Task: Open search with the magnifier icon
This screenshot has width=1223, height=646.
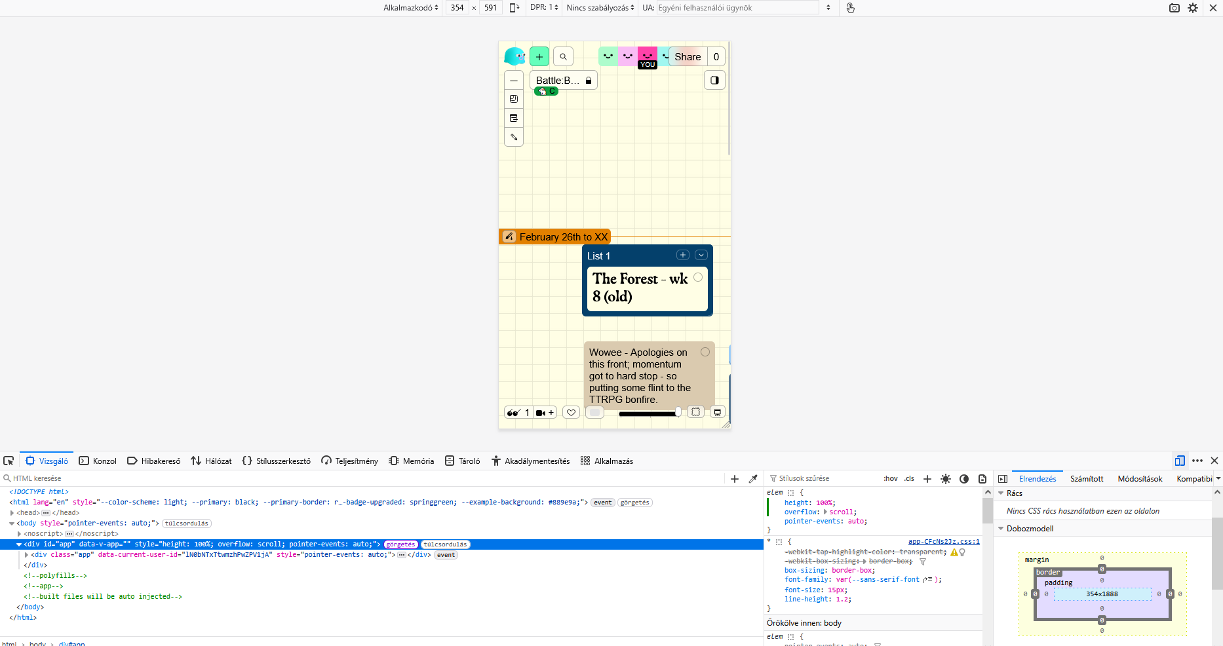Action: coord(563,57)
